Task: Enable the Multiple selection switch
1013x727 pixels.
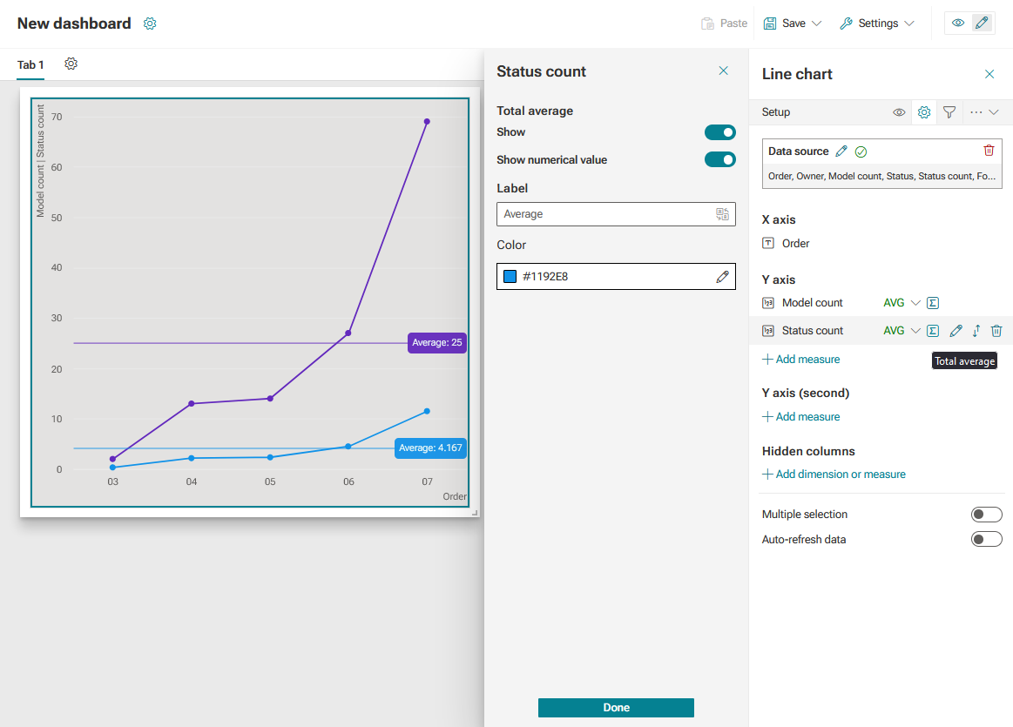Action: 987,515
